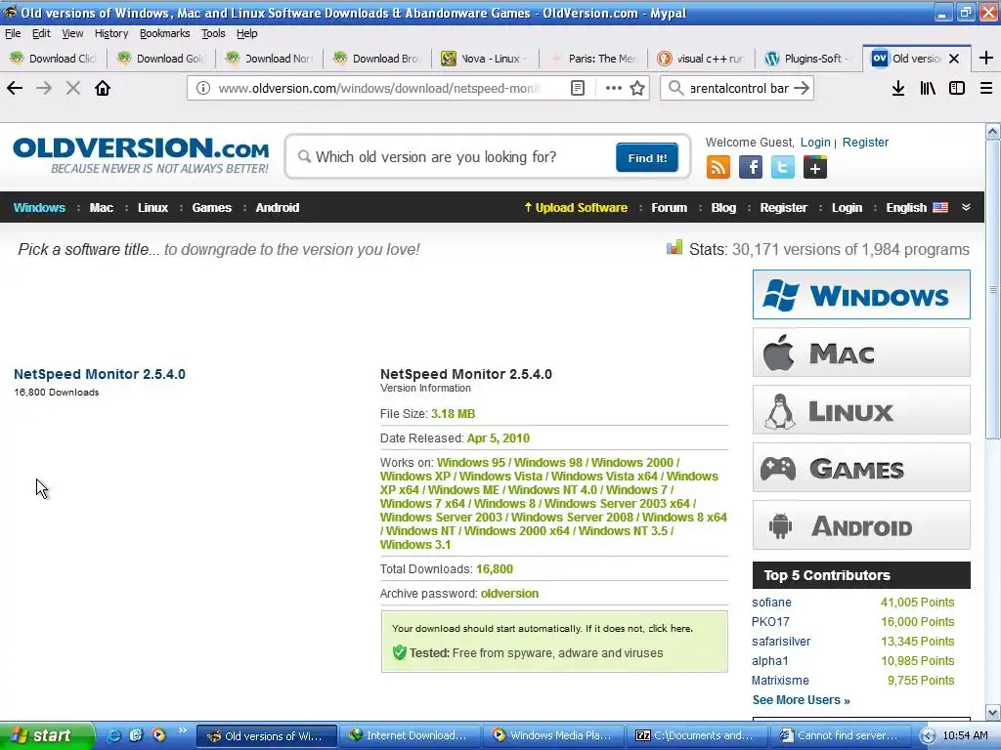Click the Linux category banner button

(861, 410)
